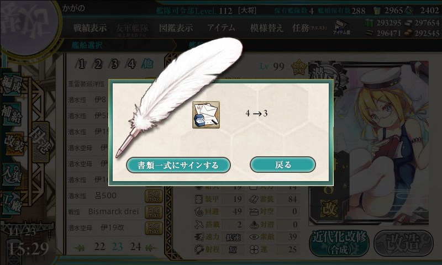This screenshot has height=265, width=442.
Task: Sign the papers with 書類一式にサインする
Action: (x=178, y=165)
